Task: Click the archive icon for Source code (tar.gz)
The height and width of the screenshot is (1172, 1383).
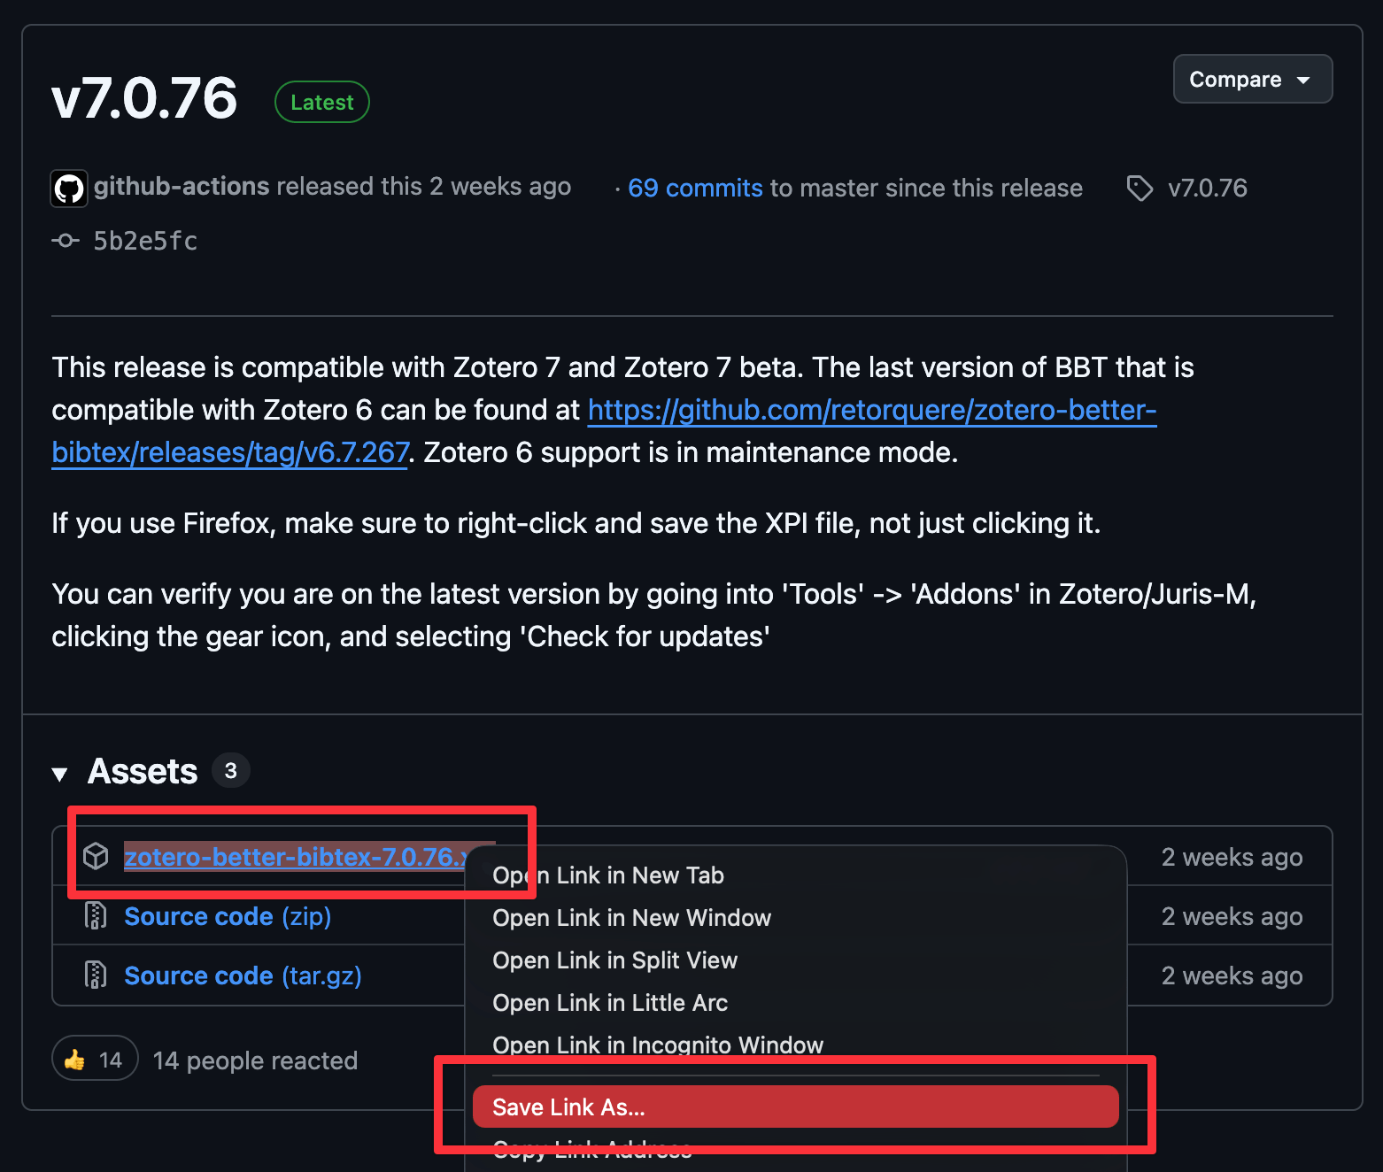Action: tap(96, 975)
